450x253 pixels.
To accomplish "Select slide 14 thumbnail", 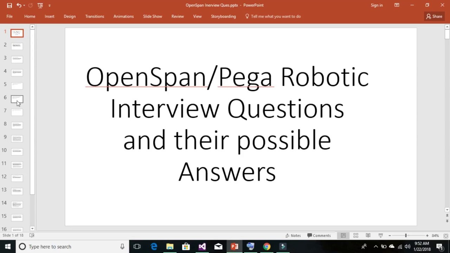I will coord(17,204).
